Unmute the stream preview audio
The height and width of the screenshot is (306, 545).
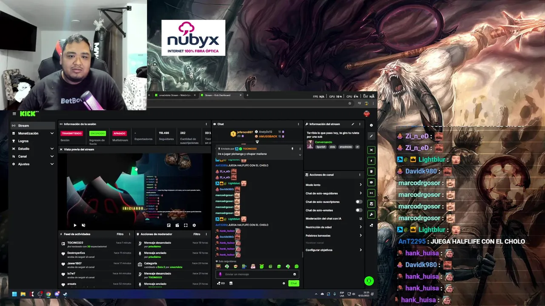coord(83,225)
